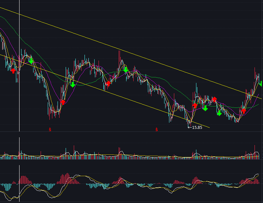Click the last red buy arrow before the breakout
Viewport: 263px width, 203px height.
243,110
